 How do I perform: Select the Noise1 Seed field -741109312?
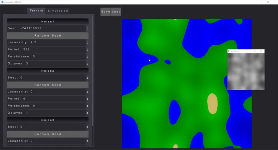pyautogui.click(x=47, y=28)
